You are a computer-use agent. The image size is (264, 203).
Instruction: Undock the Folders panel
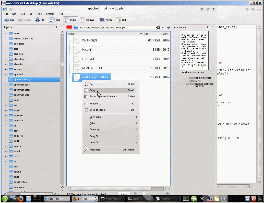pos(57,27)
